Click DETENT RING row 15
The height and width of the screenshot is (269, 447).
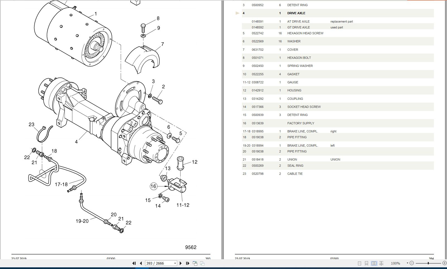[x=338, y=115]
